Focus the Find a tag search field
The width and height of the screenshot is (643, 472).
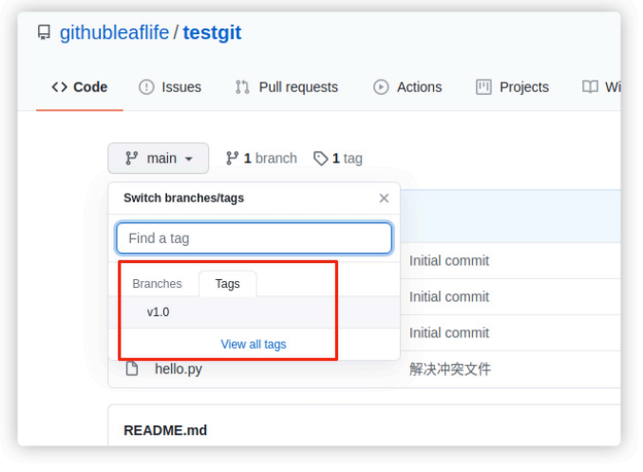255,237
